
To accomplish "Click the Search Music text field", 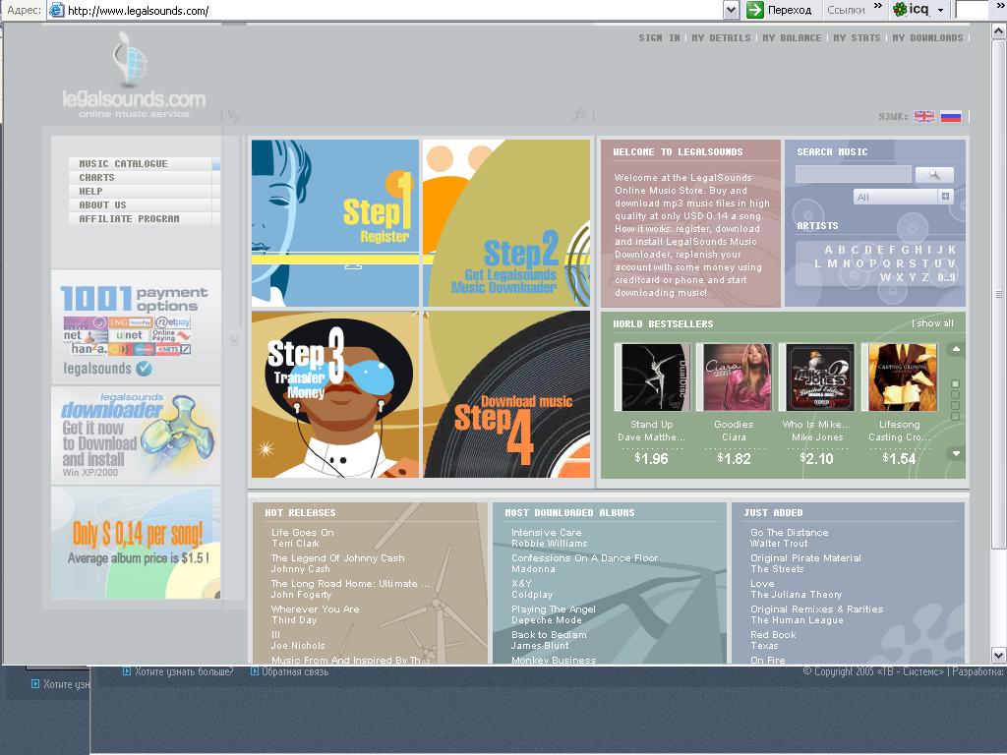I will (854, 174).
